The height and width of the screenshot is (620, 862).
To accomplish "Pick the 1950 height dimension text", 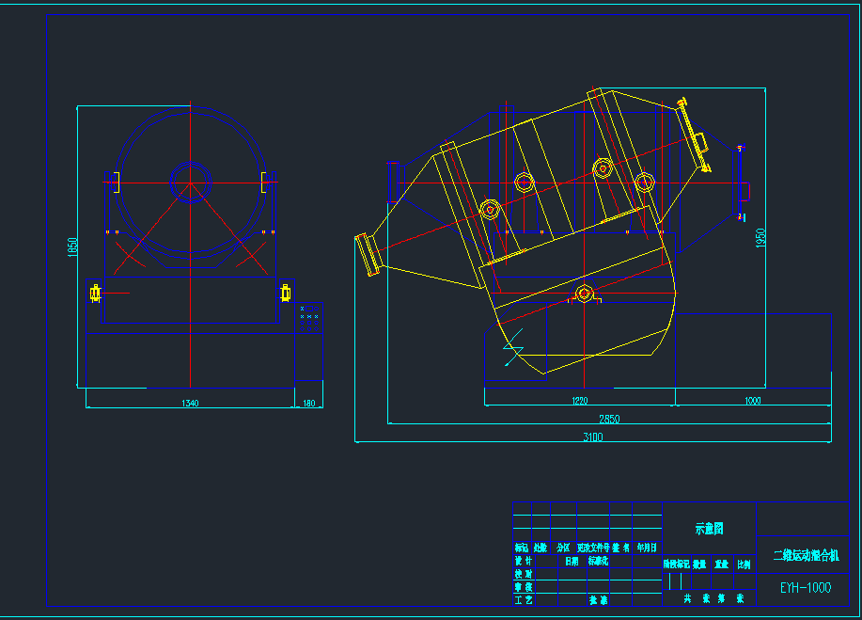I will [x=760, y=239].
